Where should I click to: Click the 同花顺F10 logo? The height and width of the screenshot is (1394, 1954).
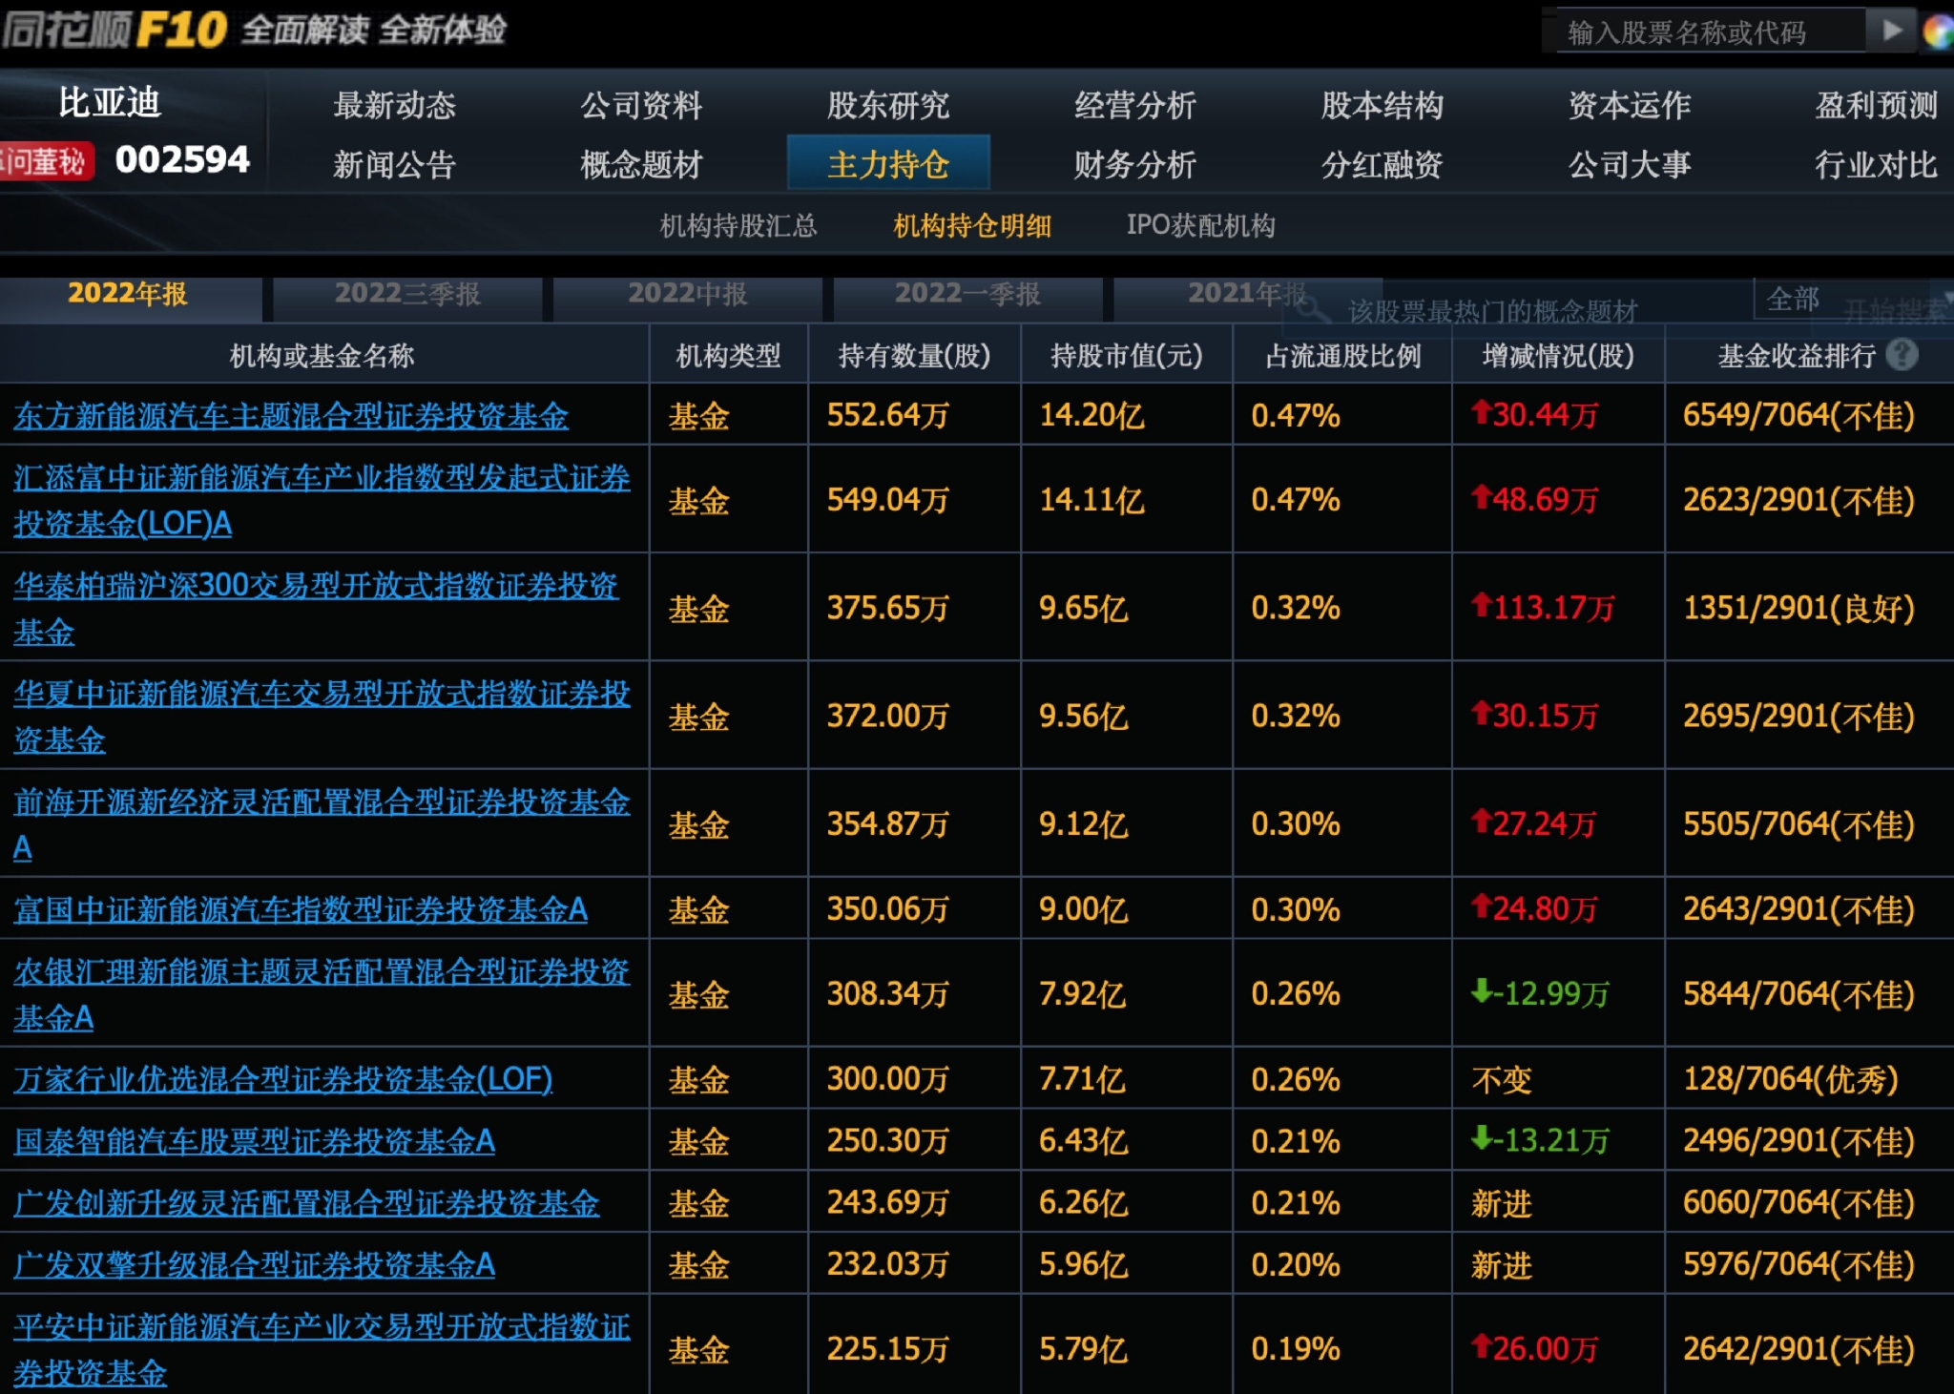(114, 31)
